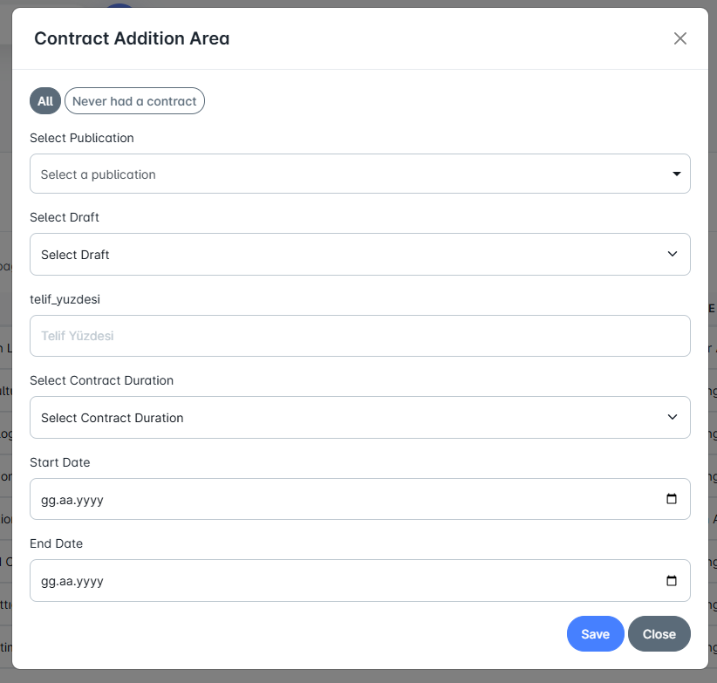Expand the Select Contract Duration dropdown
The height and width of the screenshot is (683, 717).
coord(349,417)
